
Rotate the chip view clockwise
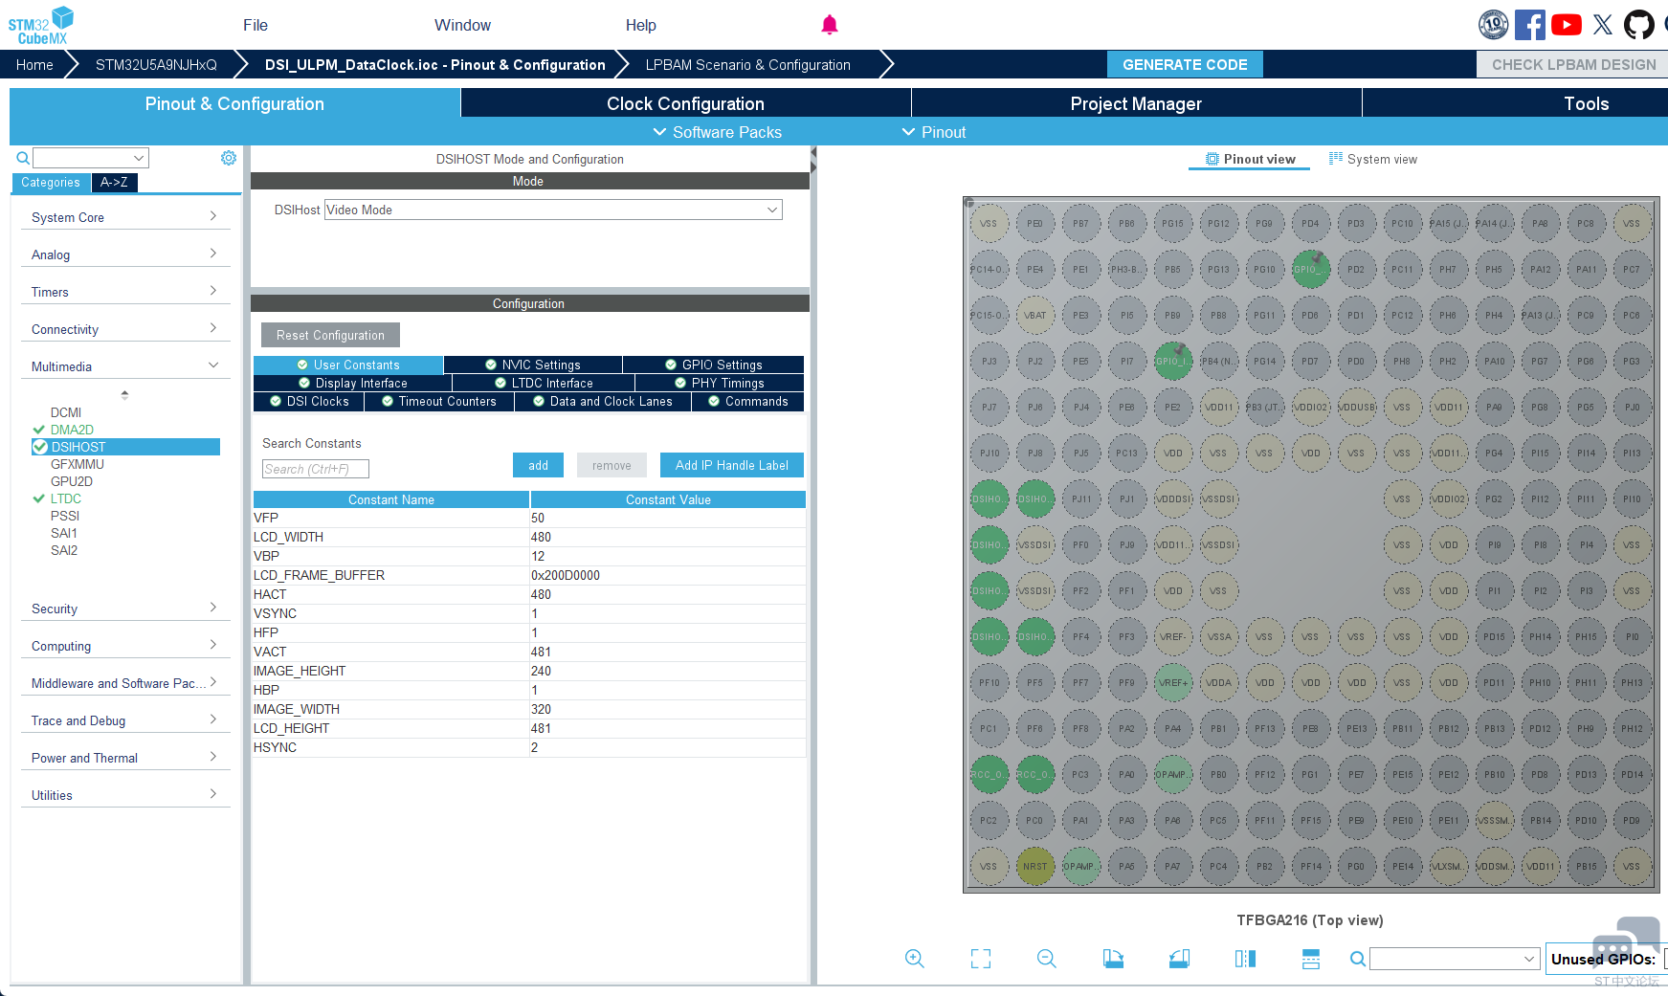pyautogui.click(x=1113, y=959)
